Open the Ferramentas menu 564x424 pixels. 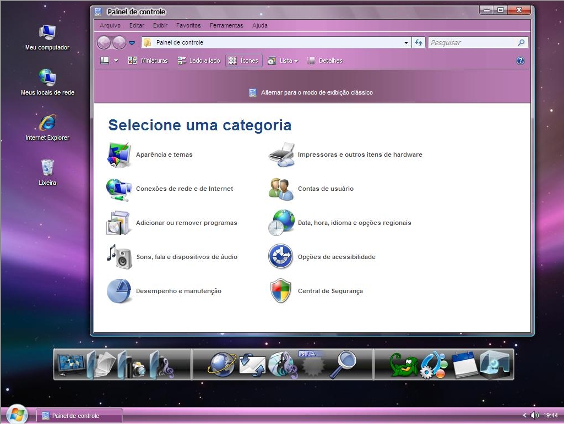pyautogui.click(x=226, y=25)
